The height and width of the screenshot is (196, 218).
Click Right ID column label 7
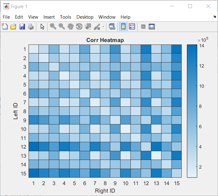coord(95,183)
